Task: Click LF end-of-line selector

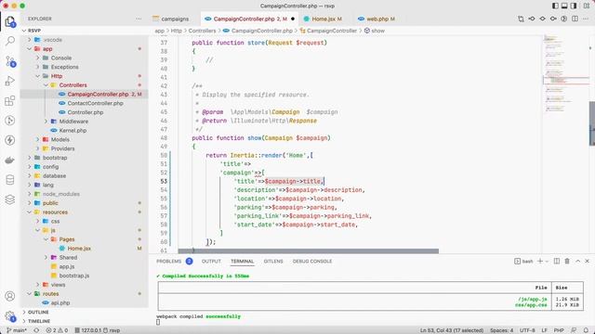Action: coord(544,330)
